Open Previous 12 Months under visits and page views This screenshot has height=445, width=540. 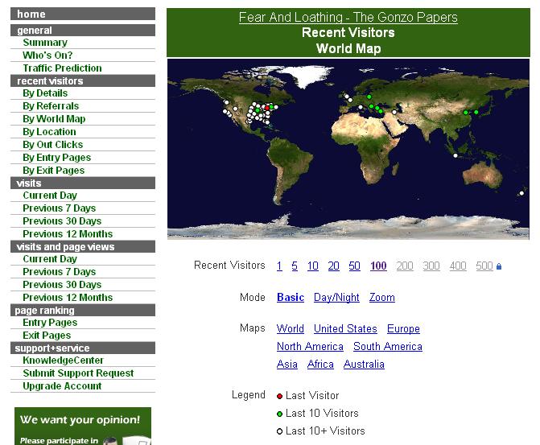pyautogui.click(x=68, y=297)
